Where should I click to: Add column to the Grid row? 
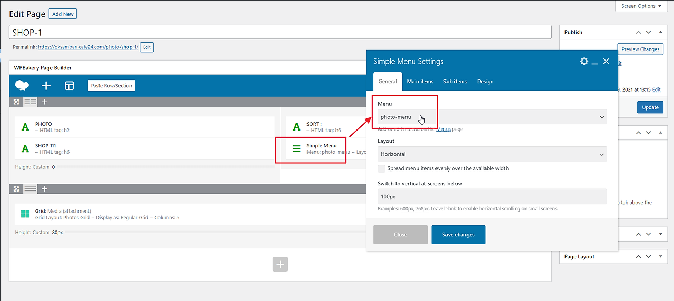click(x=45, y=188)
